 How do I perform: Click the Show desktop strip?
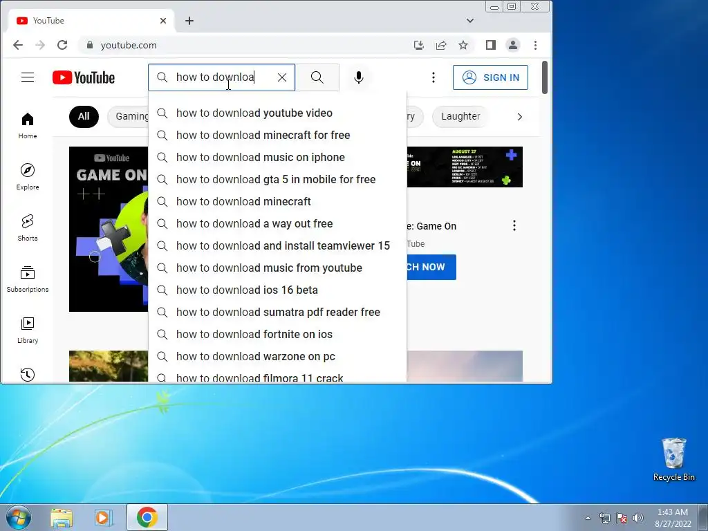(703, 517)
